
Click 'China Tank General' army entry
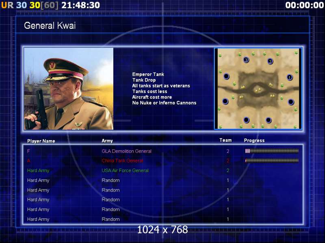pos(122,160)
